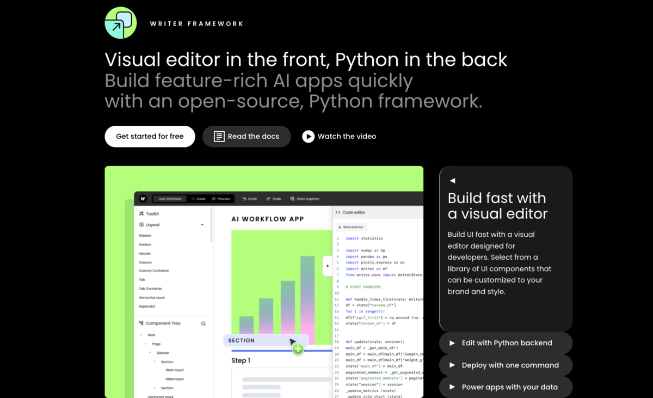Image resolution: width=653 pixels, height=398 pixels.
Task: Expand Deploy with one command
Action: (x=506, y=365)
